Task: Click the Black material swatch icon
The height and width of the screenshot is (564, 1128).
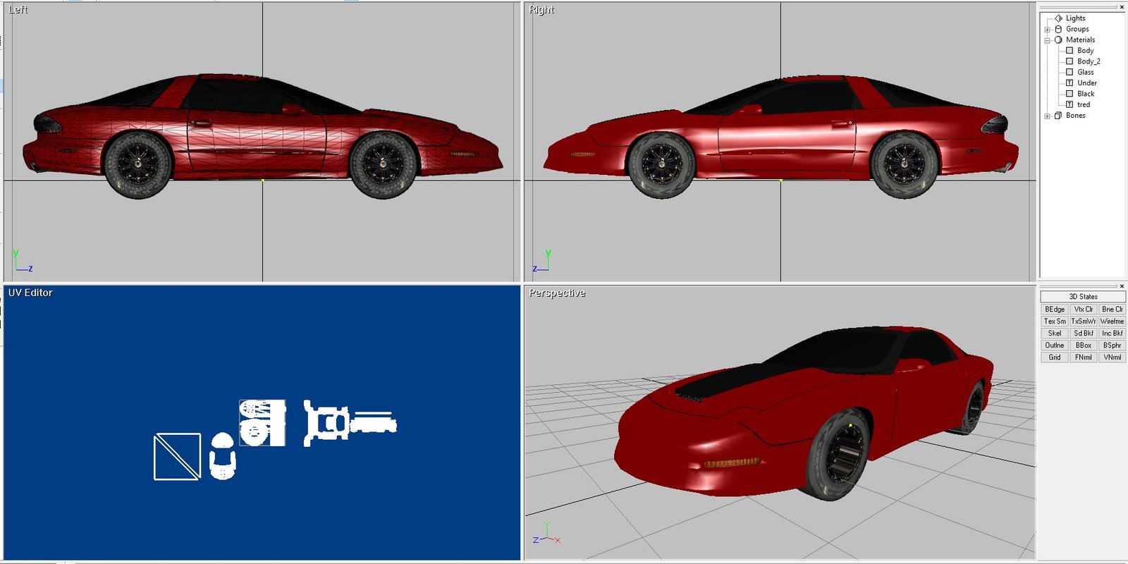Action: [x=1069, y=94]
